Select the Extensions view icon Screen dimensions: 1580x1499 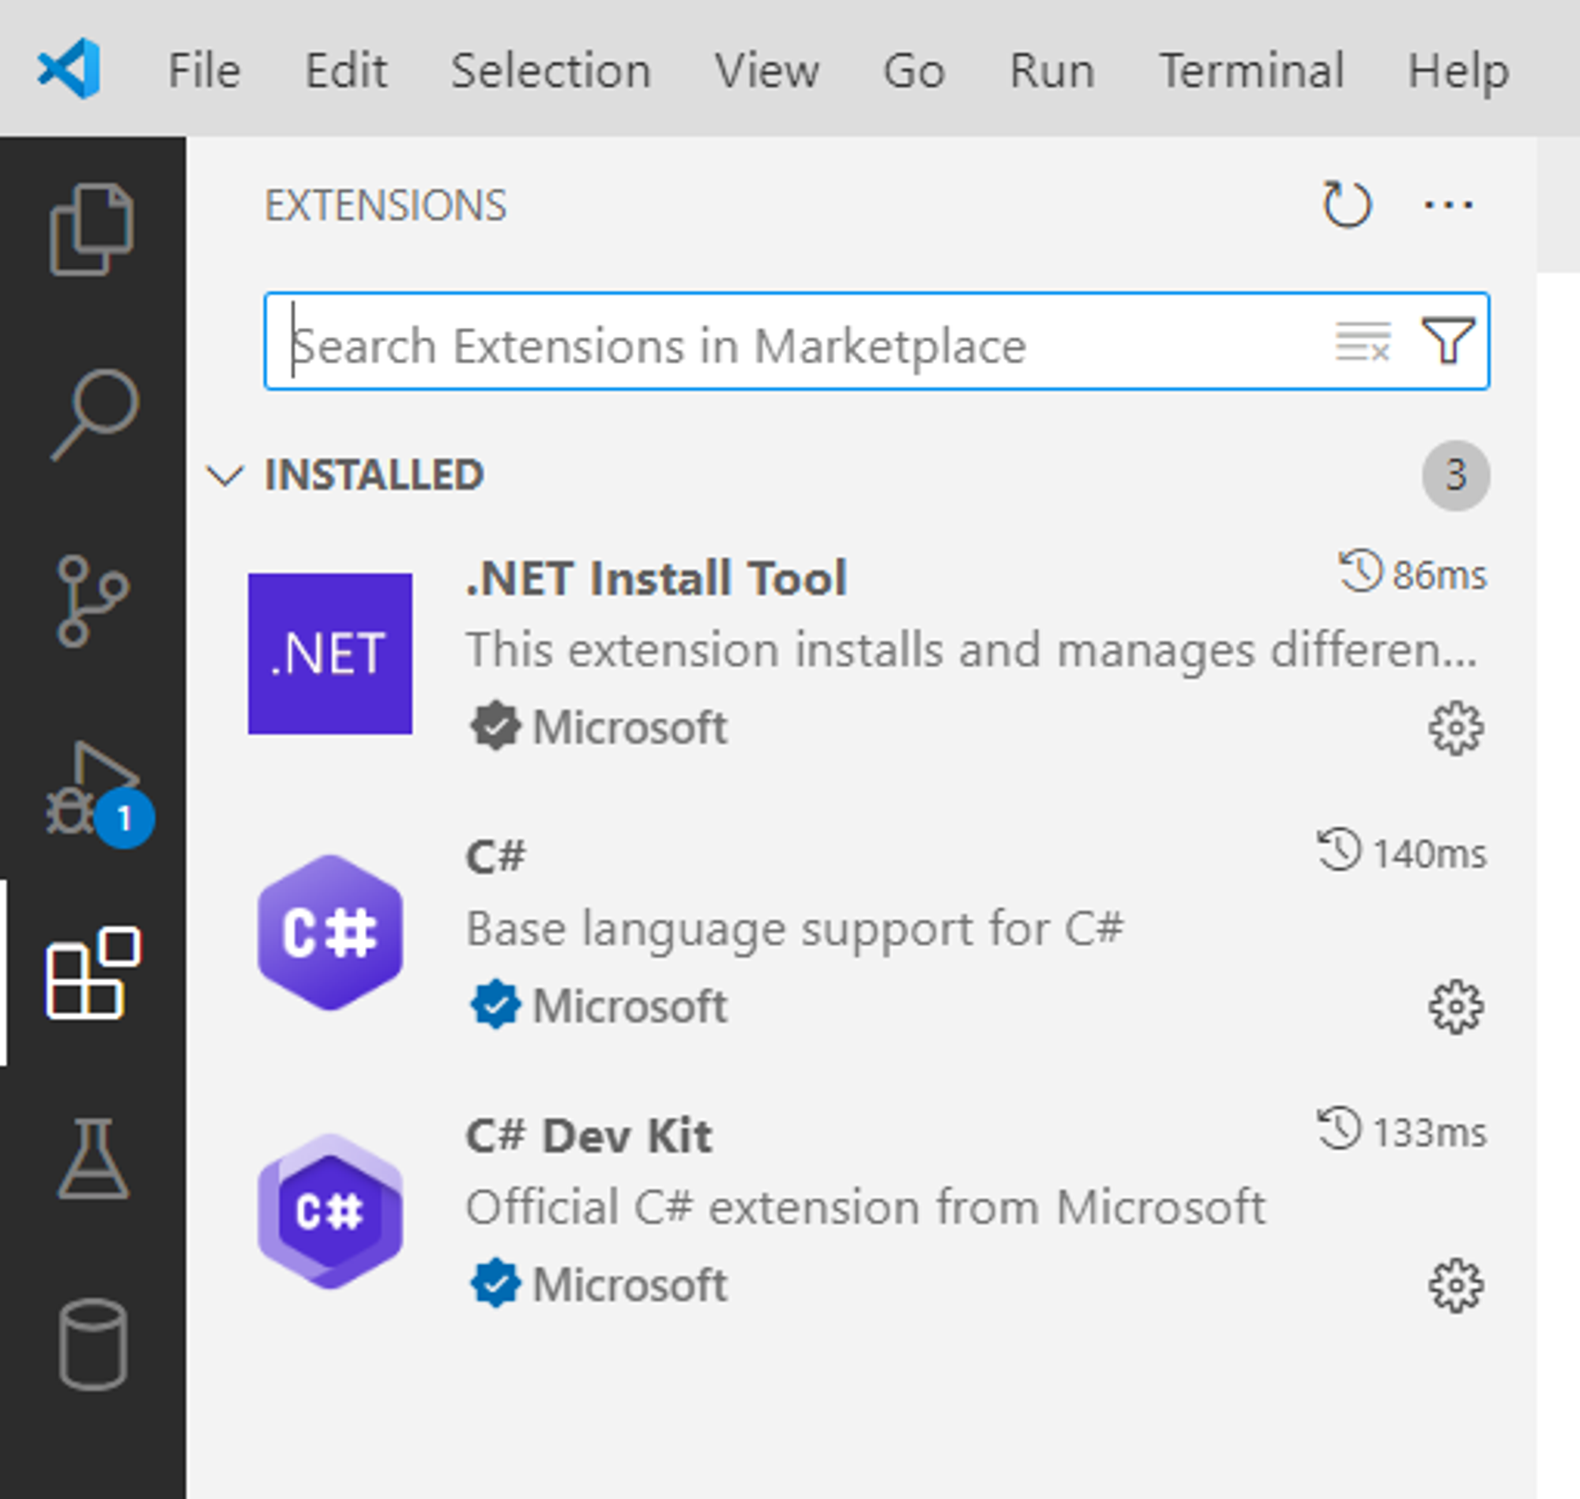click(92, 973)
